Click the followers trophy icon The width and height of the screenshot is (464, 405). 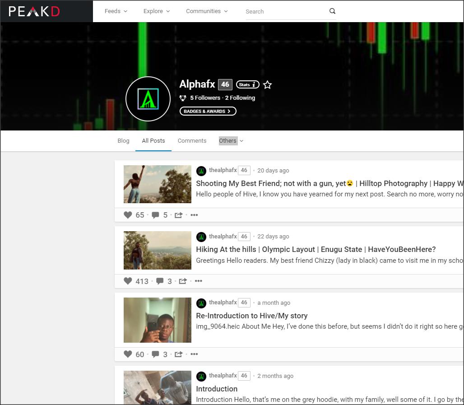point(183,98)
